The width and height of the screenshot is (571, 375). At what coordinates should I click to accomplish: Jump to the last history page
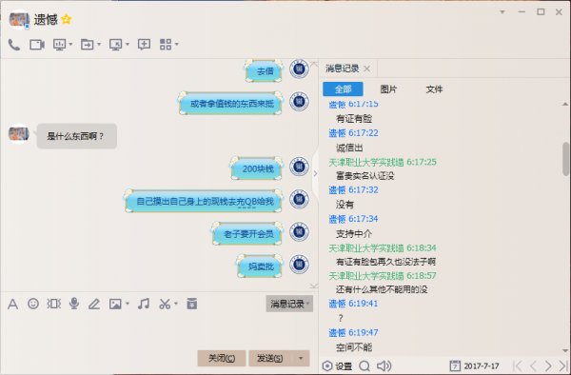point(563,365)
